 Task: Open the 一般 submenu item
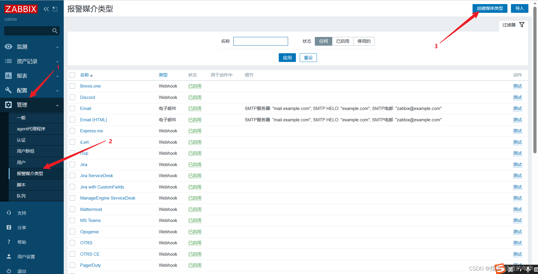point(36,118)
